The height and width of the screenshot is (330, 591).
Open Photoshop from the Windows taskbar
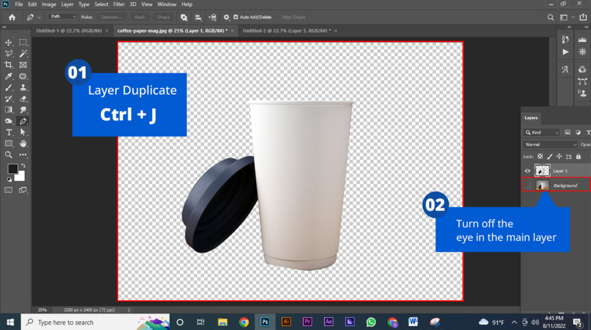coord(265,322)
